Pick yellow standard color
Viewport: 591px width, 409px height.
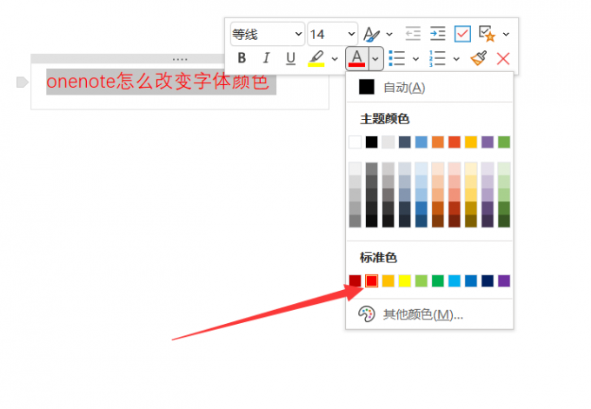coord(405,280)
